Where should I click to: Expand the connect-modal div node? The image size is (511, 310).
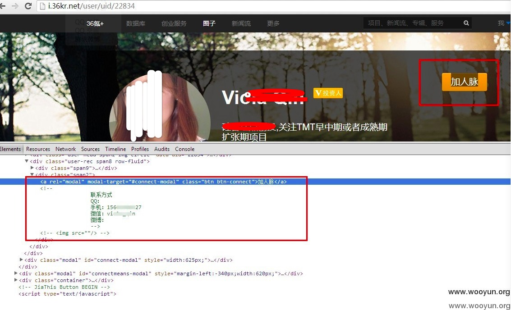point(21,260)
